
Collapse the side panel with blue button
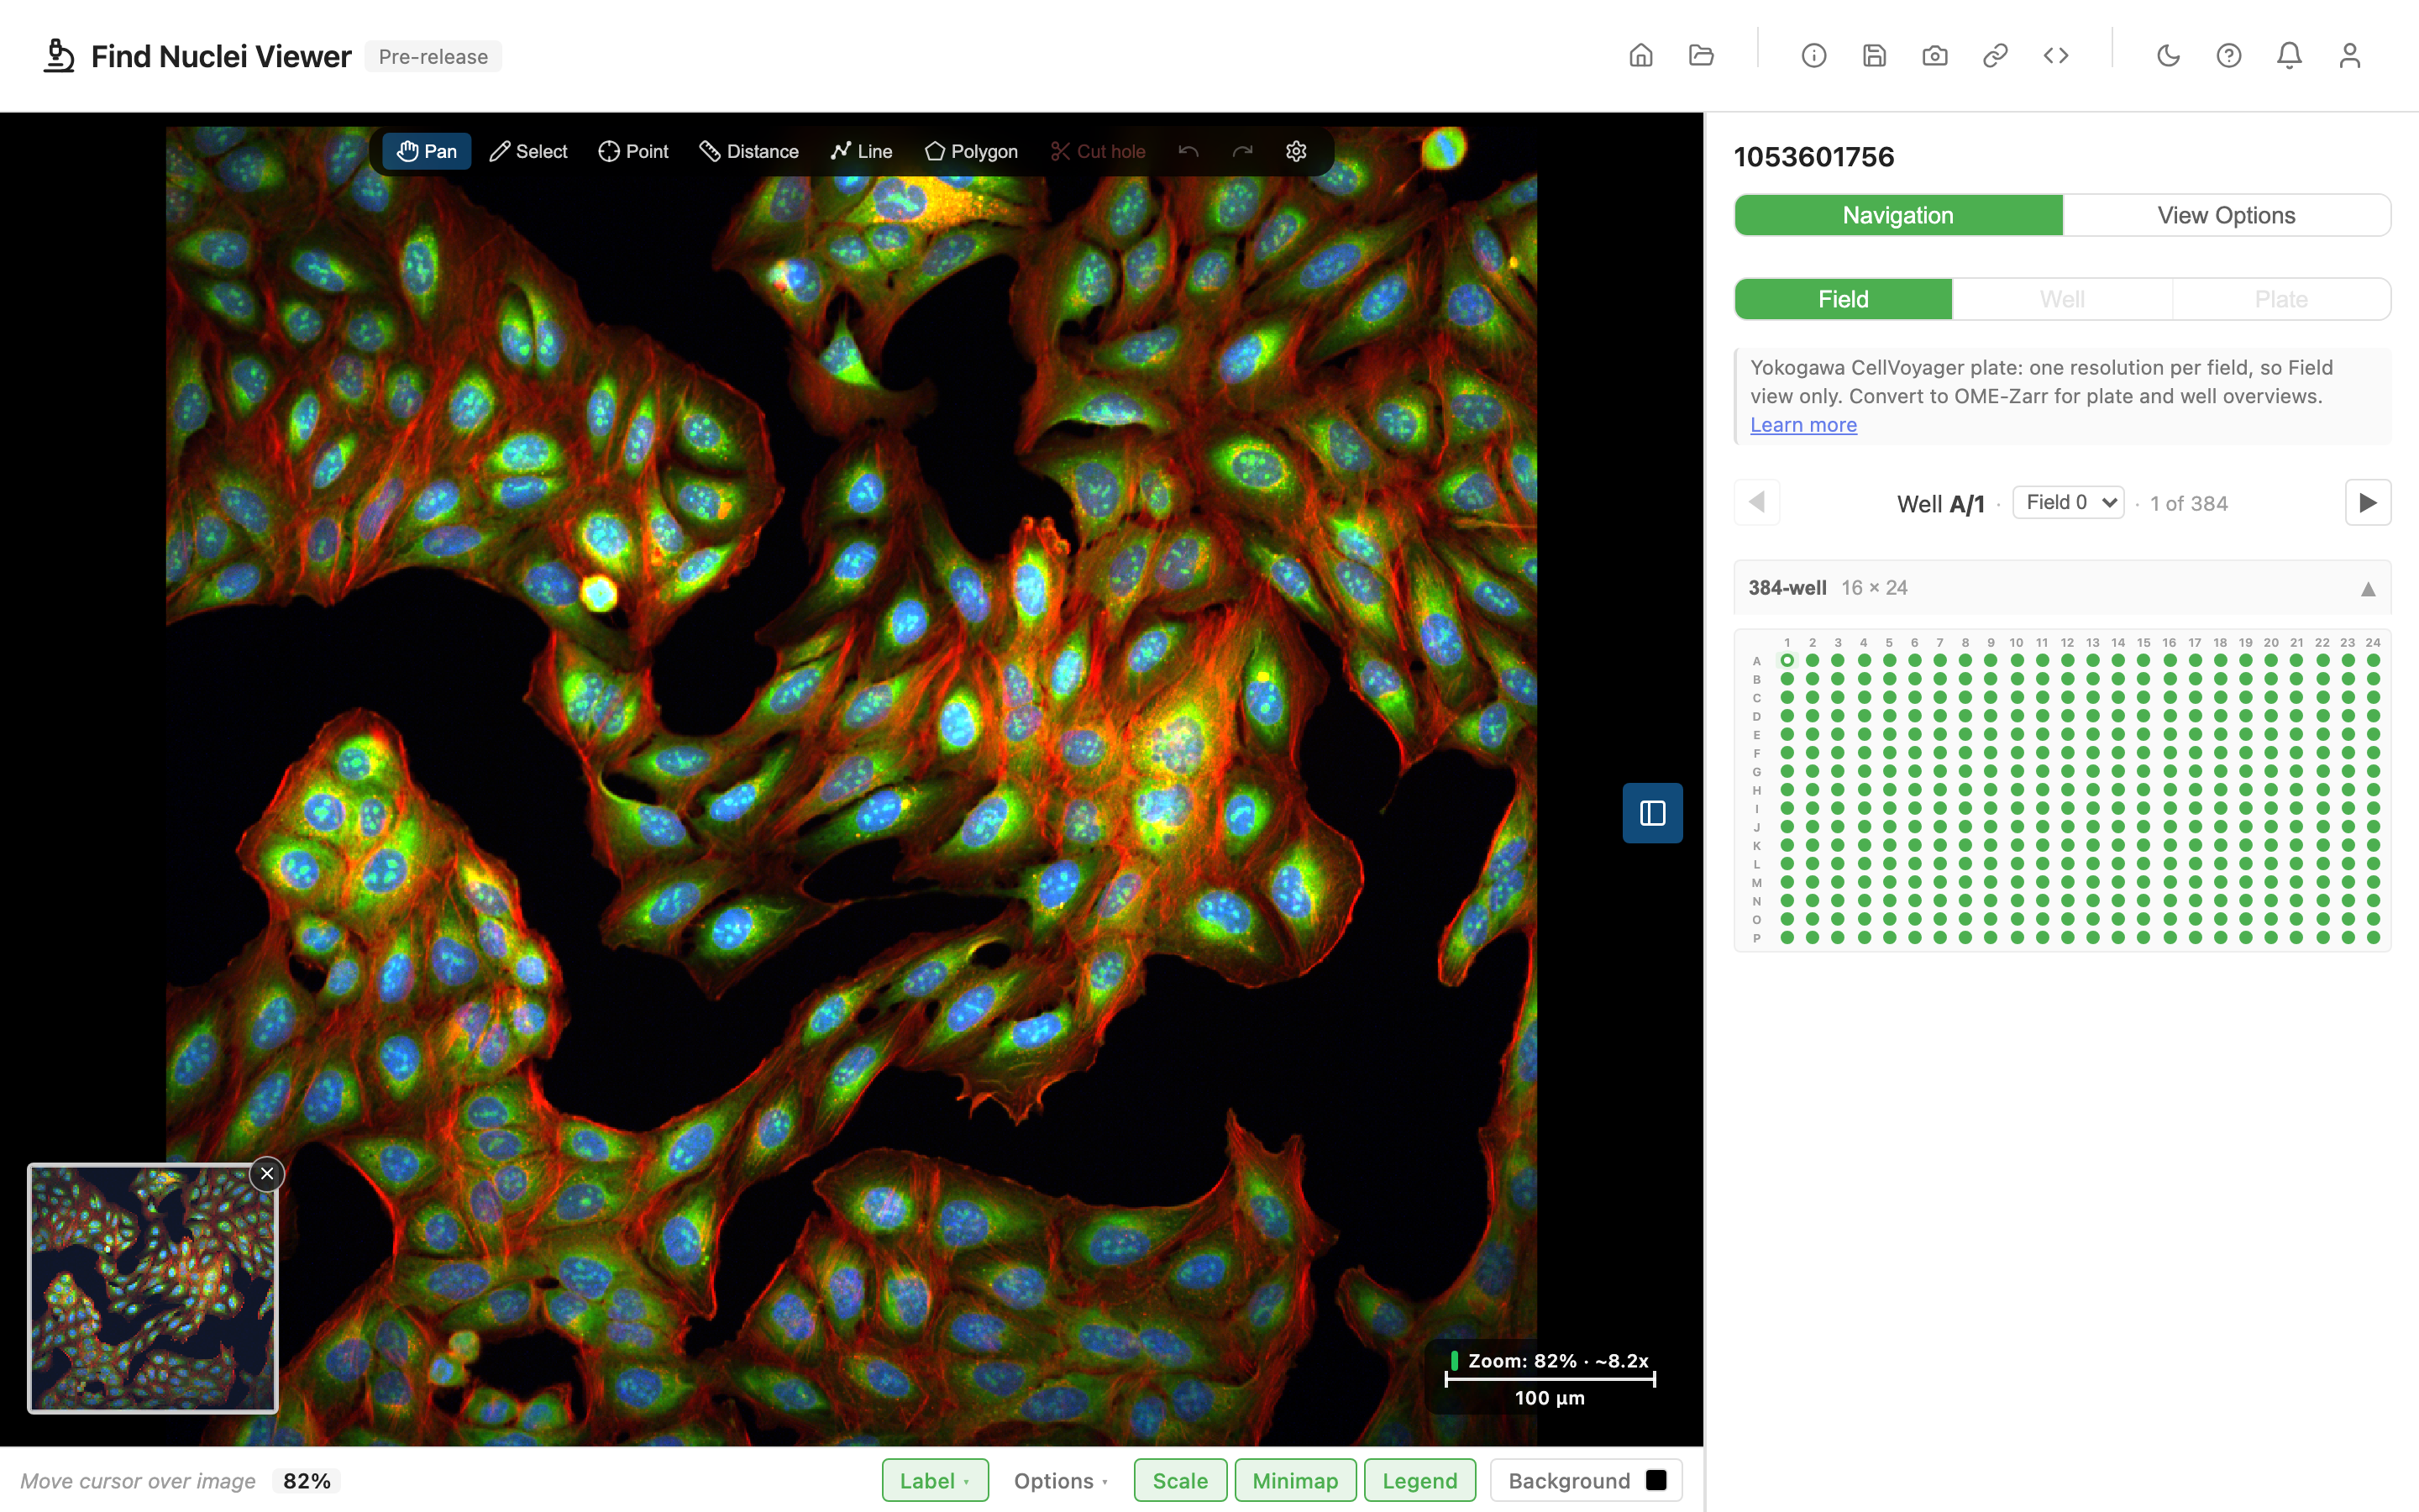click(1652, 813)
